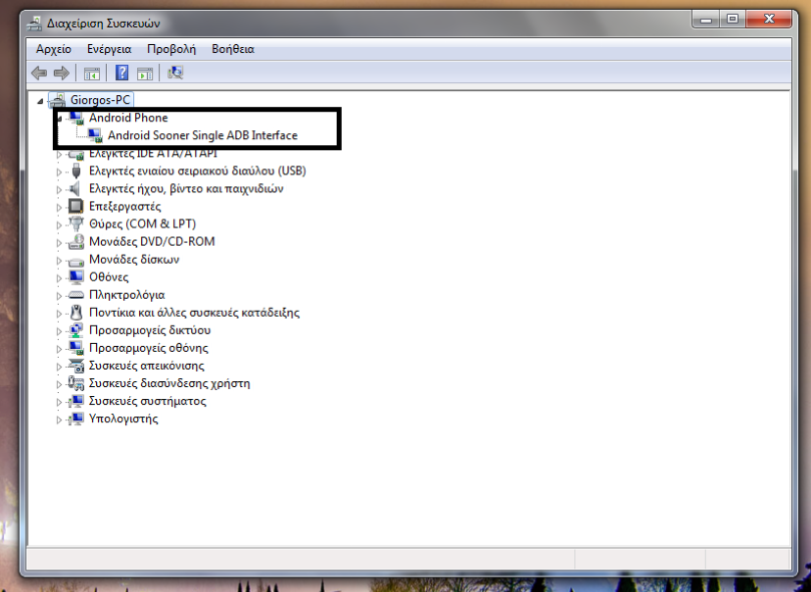Collapse the Giorgos-PC root node
The width and height of the screenshot is (811, 592).
pyautogui.click(x=40, y=100)
